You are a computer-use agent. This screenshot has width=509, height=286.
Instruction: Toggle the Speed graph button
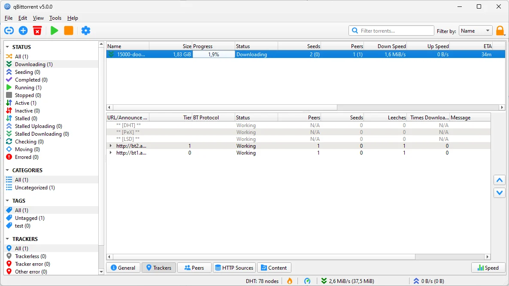488,268
